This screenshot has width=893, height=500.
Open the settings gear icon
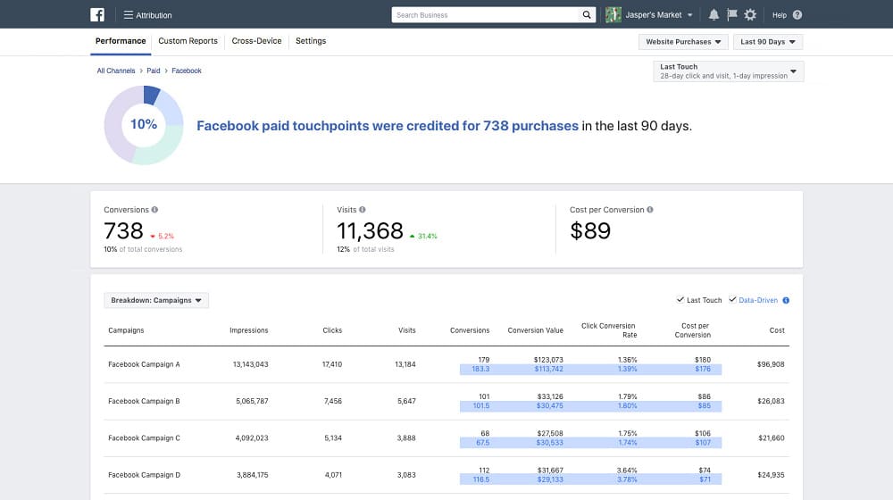coord(751,15)
